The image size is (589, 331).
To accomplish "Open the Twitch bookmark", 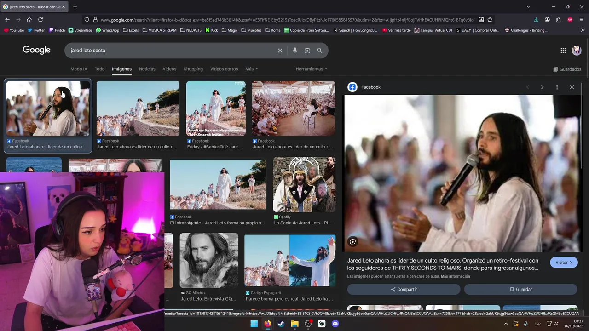I will [x=57, y=30].
